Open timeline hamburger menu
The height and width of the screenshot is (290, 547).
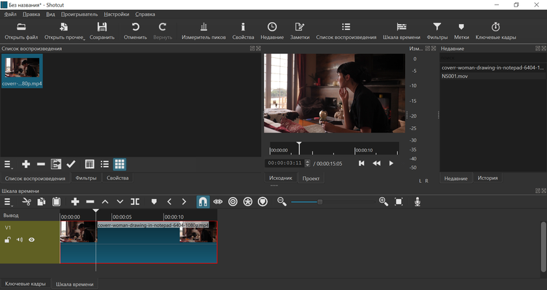click(8, 202)
